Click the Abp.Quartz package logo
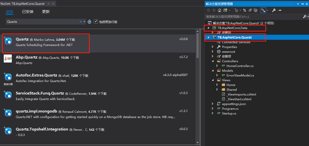This screenshot has width=309, height=146. [8, 58]
